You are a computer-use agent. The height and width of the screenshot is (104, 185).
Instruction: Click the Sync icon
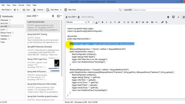24,10
